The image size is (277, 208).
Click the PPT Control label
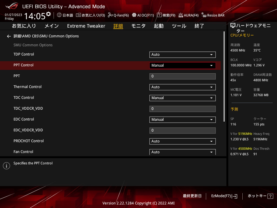pos(24,65)
